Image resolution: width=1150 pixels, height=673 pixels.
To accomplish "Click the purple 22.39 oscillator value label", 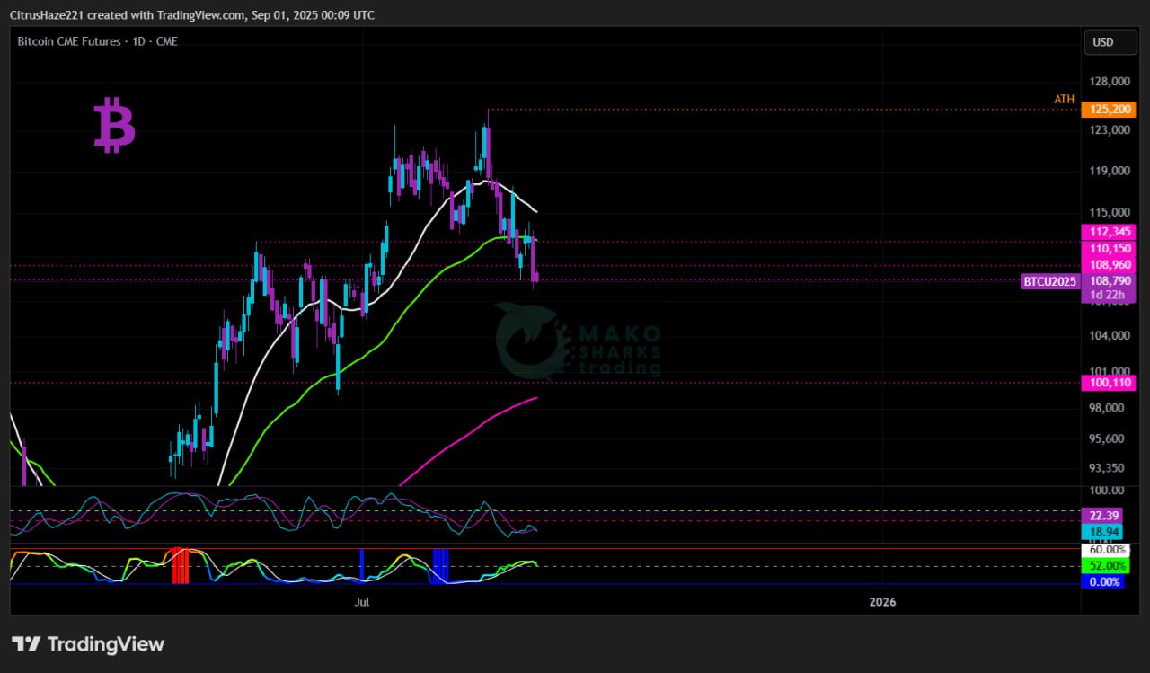I will tap(1102, 515).
